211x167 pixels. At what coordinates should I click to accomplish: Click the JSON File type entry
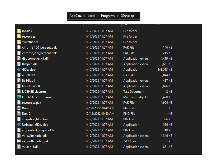pyautogui.click(x=130, y=141)
